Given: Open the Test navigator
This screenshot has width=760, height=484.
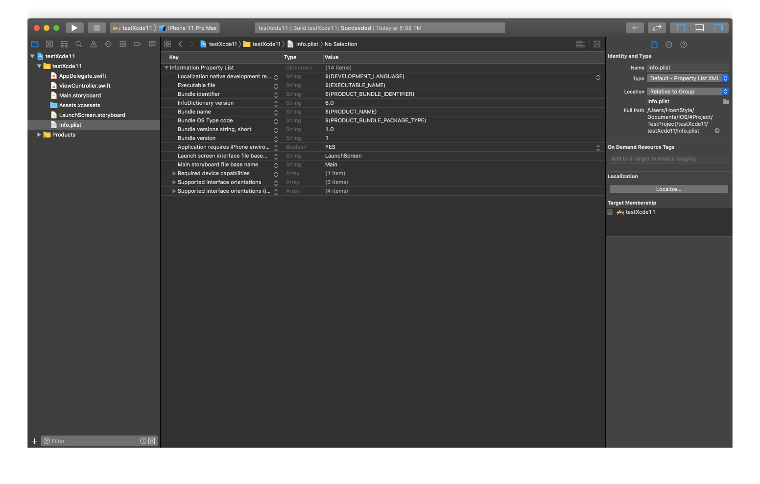Looking at the screenshot, I should click(108, 44).
